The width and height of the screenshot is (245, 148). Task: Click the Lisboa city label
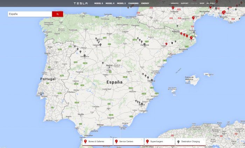pos(41,93)
